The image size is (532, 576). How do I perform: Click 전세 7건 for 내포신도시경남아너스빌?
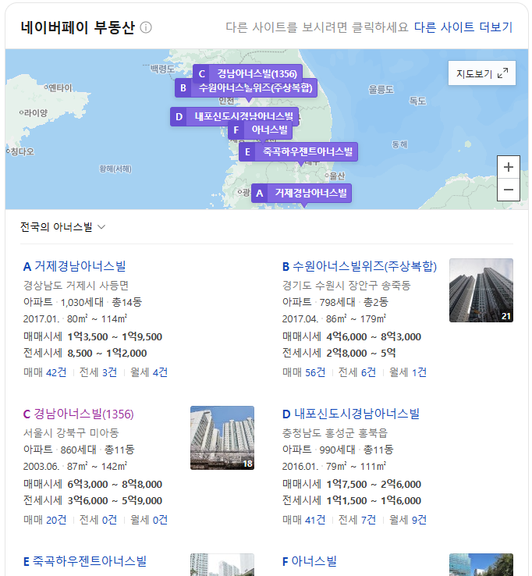click(x=356, y=520)
